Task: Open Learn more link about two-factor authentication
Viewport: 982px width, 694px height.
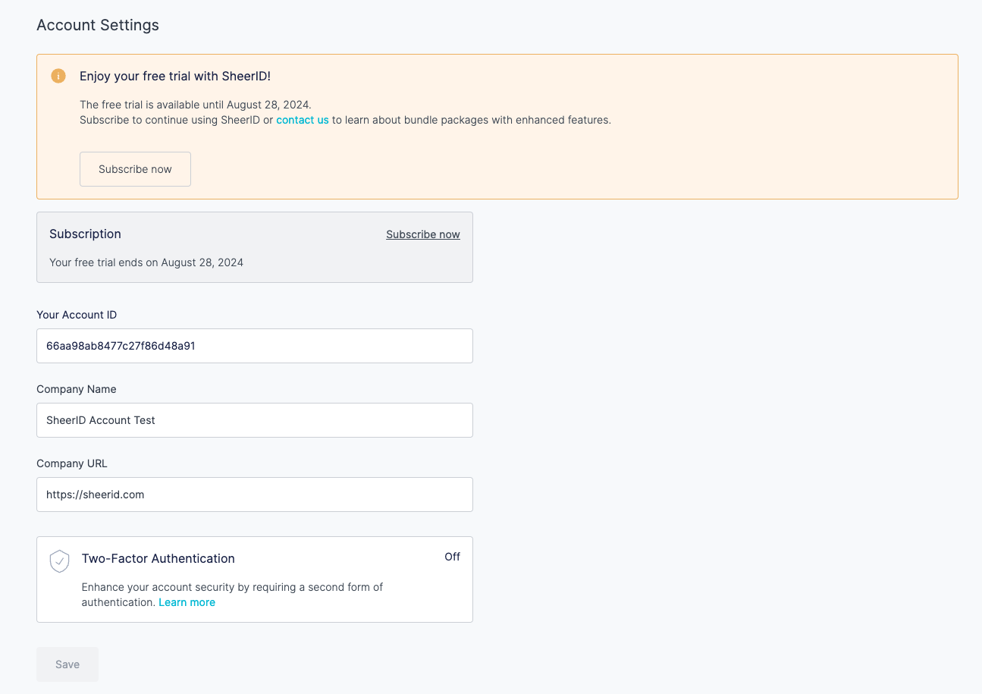Action: [187, 602]
